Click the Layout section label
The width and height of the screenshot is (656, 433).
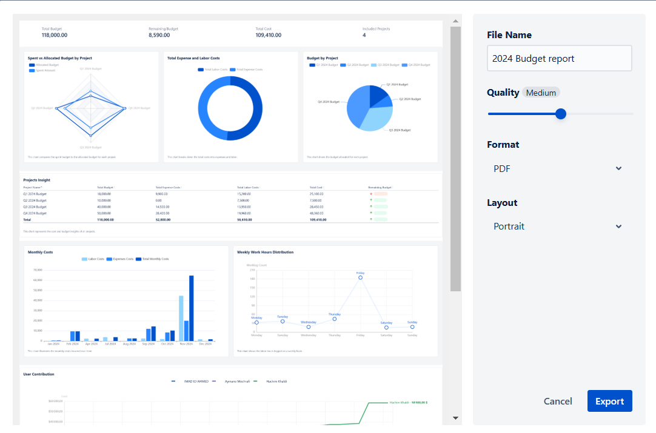point(502,203)
